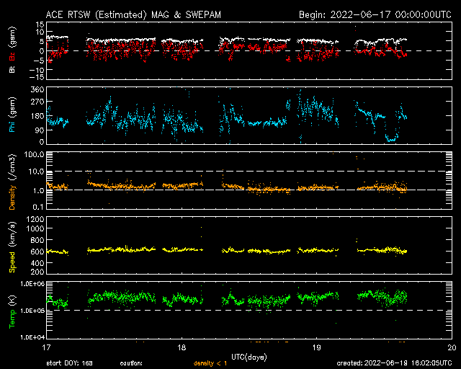Click the '100.0' density tick label
Screen dimensions: 461x369
tap(34, 154)
